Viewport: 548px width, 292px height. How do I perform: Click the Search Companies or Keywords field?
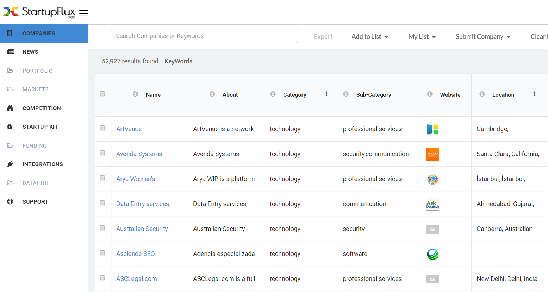pyautogui.click(x=204, y=36)
